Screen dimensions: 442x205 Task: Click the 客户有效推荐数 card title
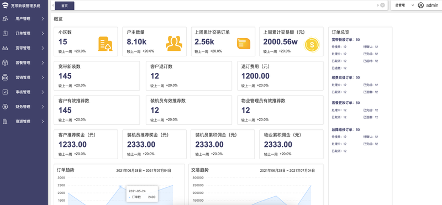(x=73, y=101)
